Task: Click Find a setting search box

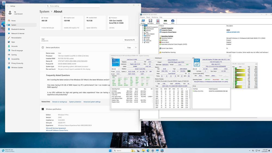Action: click(x=73, y=6)
